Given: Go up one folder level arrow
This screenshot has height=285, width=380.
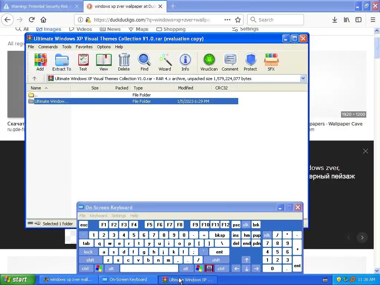Looking at the screenshot, I should click(x=35, y=79).
